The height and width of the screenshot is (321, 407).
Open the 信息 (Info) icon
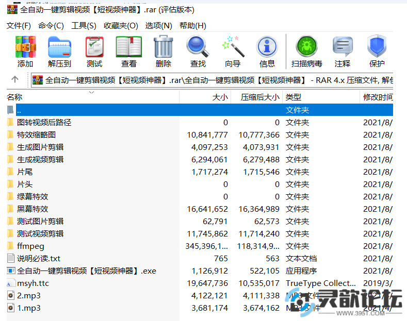pos(267,47)
